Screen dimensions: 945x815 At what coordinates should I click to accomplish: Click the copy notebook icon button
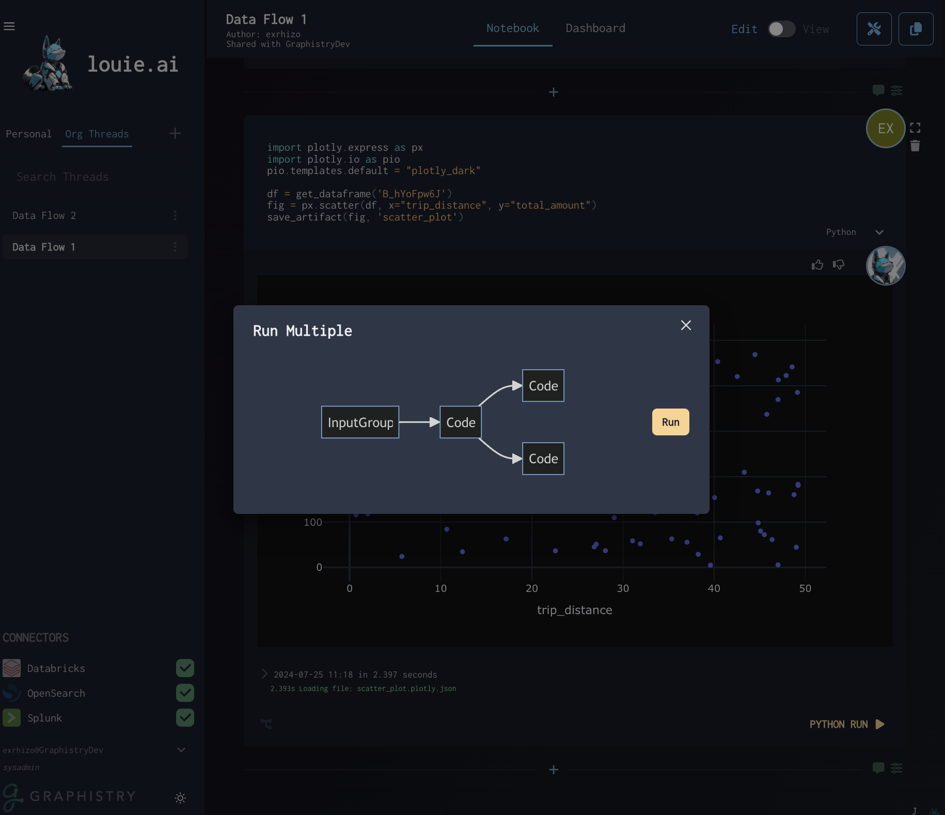916,29
